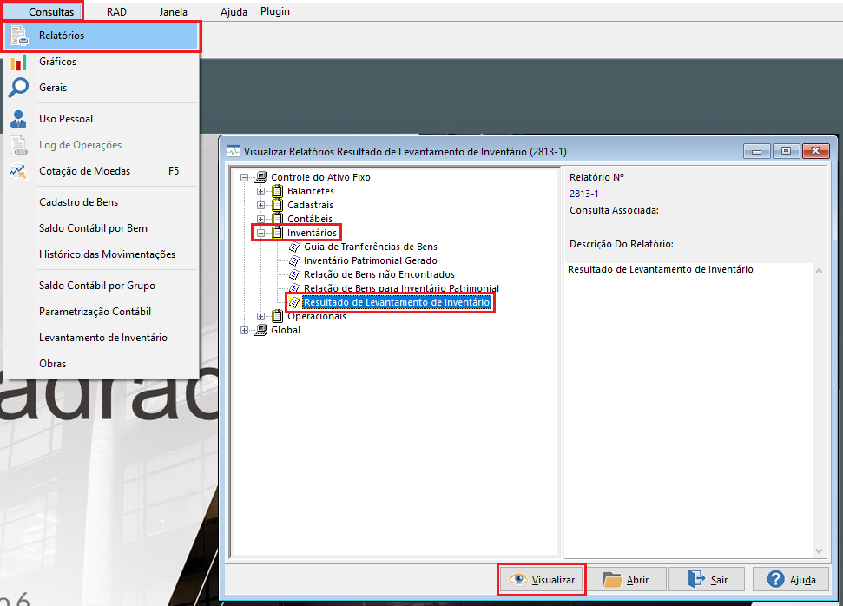The width and height of the screenshot is (843, 606).
Task: Open Levantamento de Inventário menu entry
Action: tap(102, 338)
